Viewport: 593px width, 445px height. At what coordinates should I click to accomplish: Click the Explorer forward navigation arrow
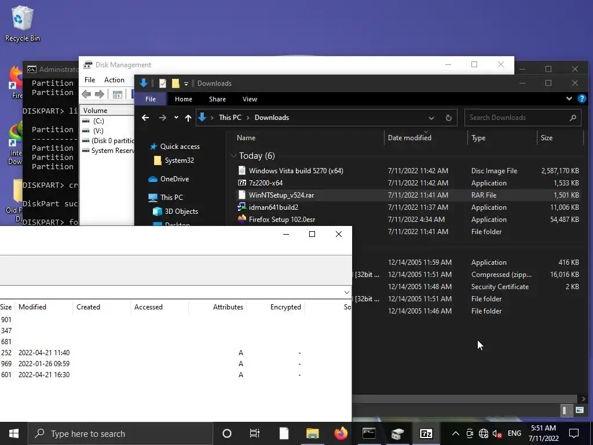coord(163,118)
